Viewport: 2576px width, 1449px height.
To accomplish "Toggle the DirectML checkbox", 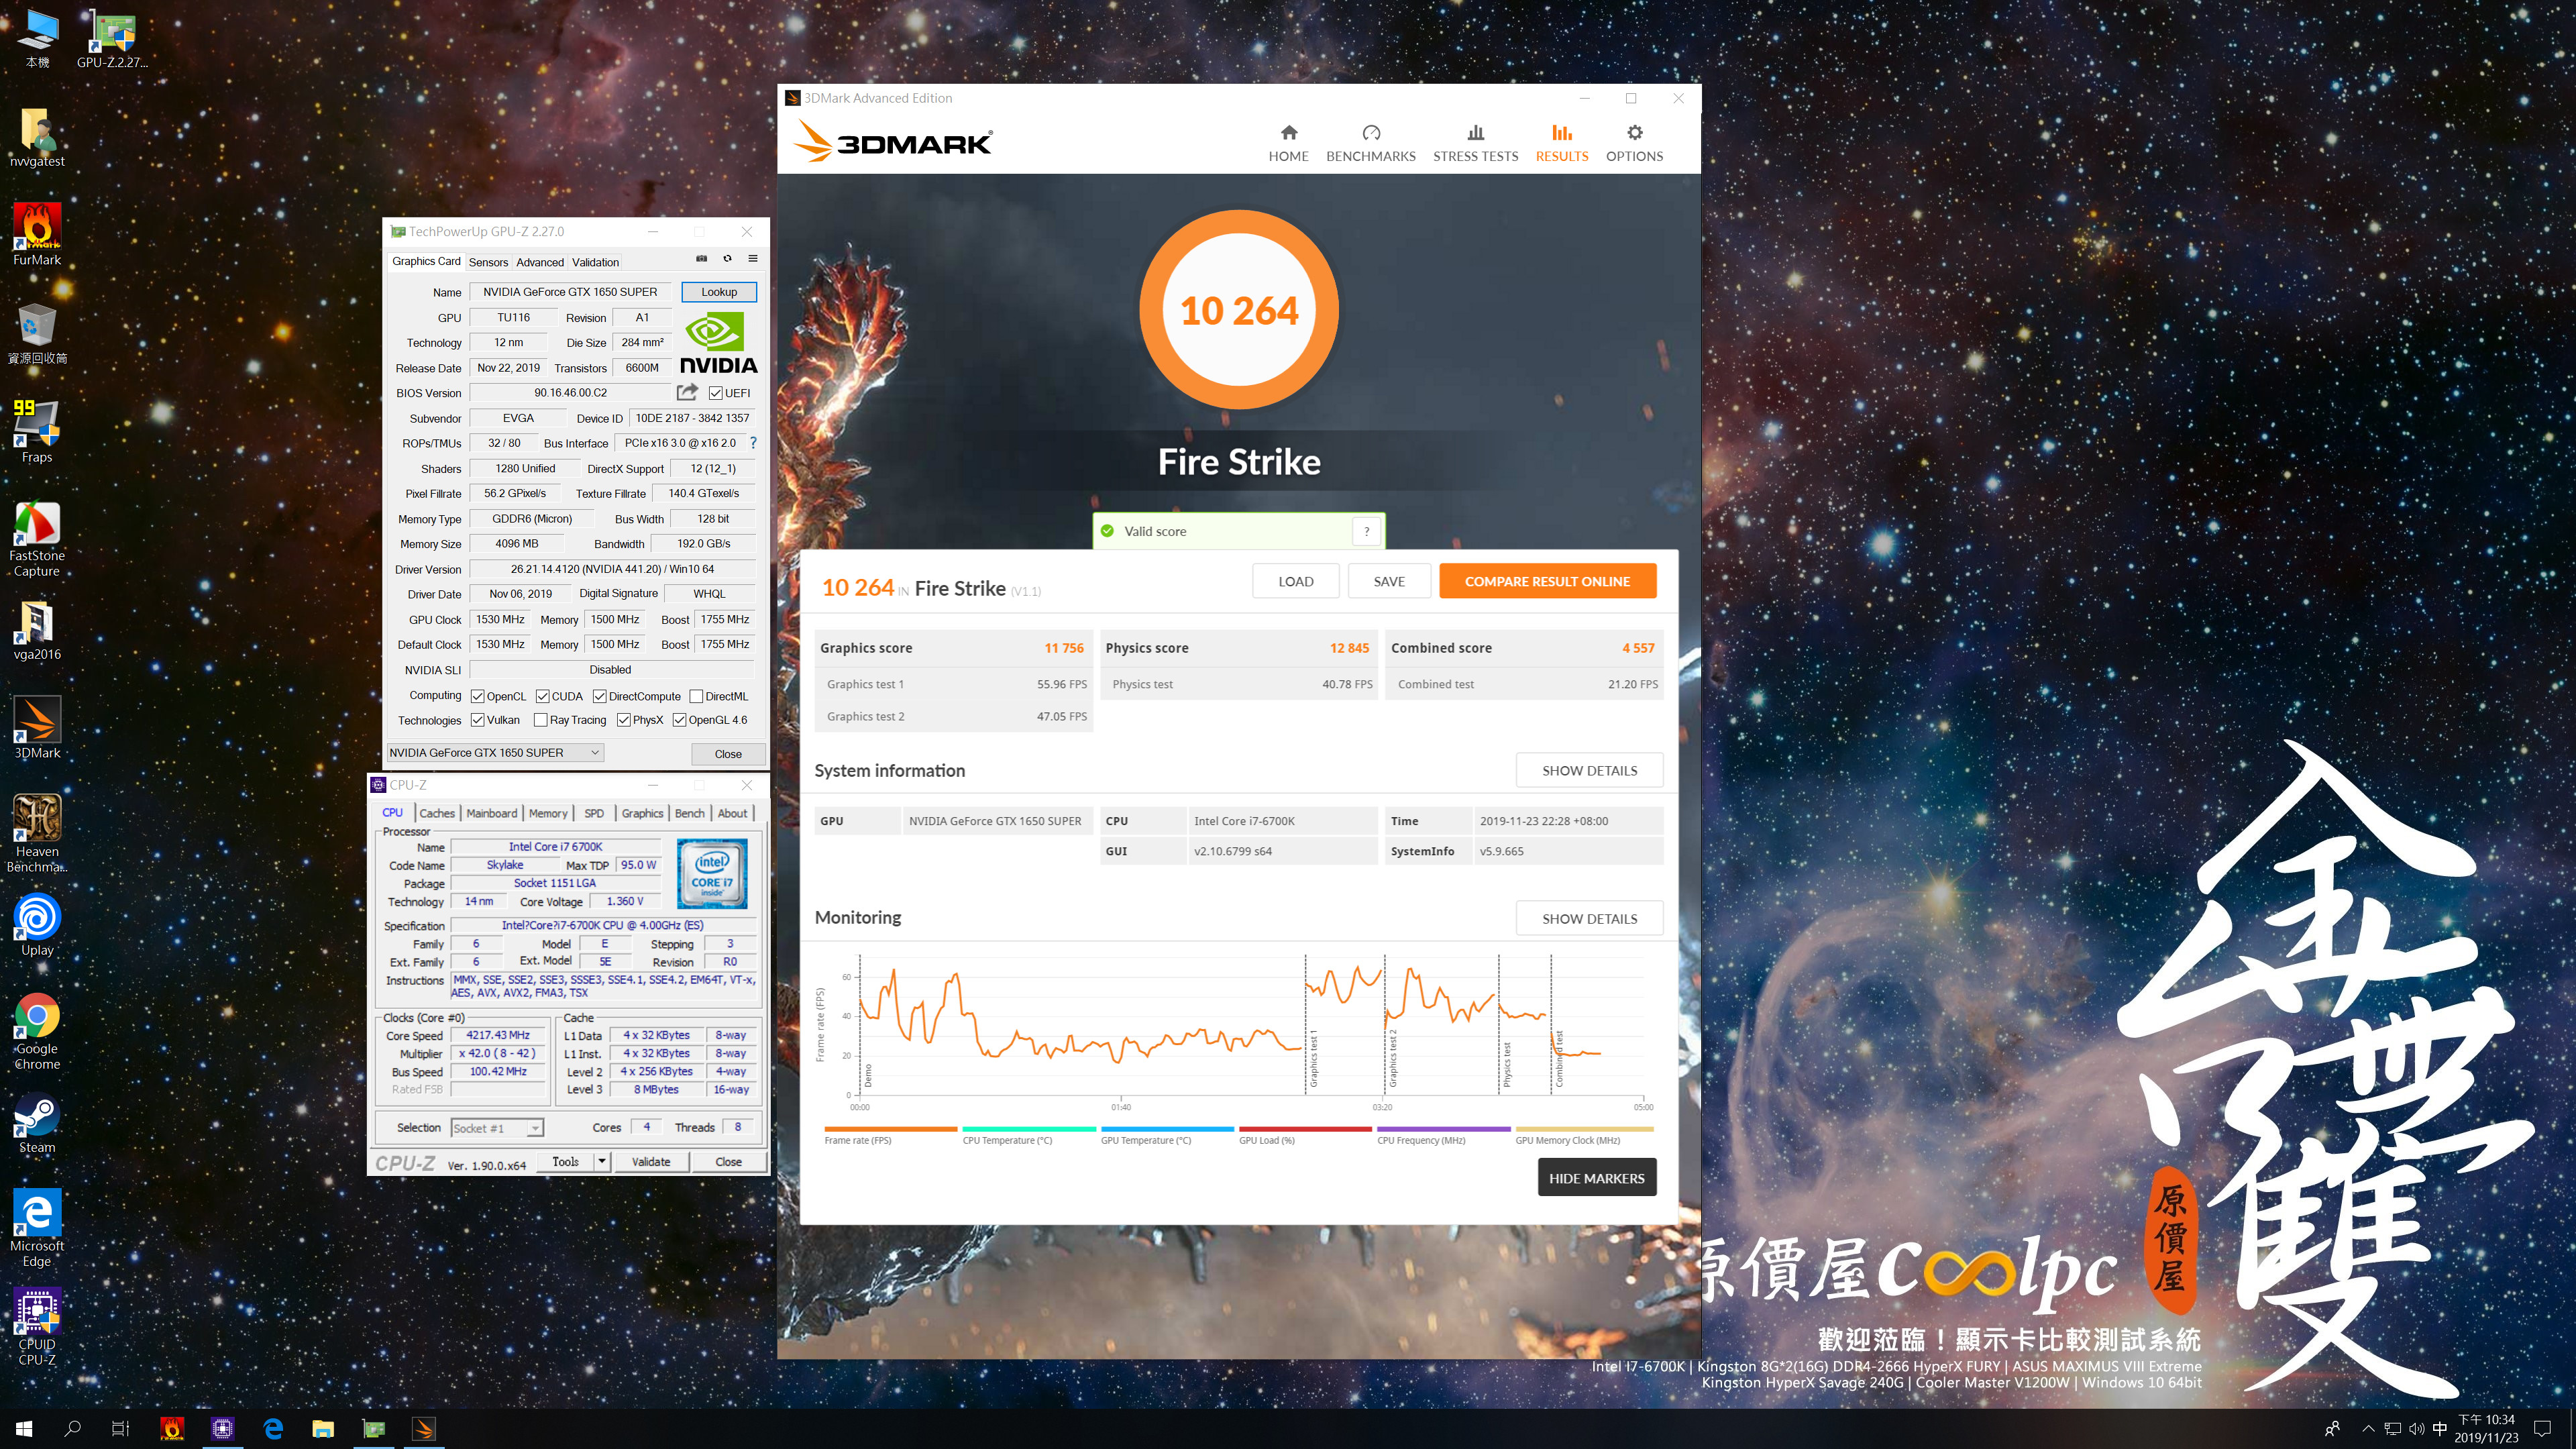I will point(696,696).
